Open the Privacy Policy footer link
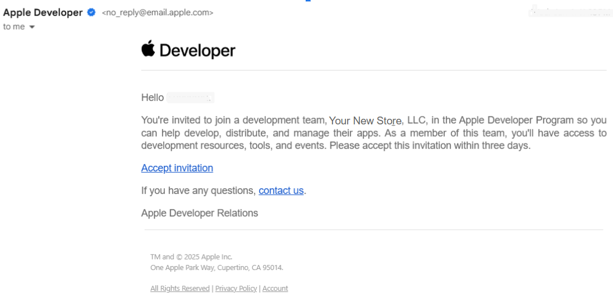Image resolution: width=613 pixels, height=302 pixels. (x=236, y=289)
